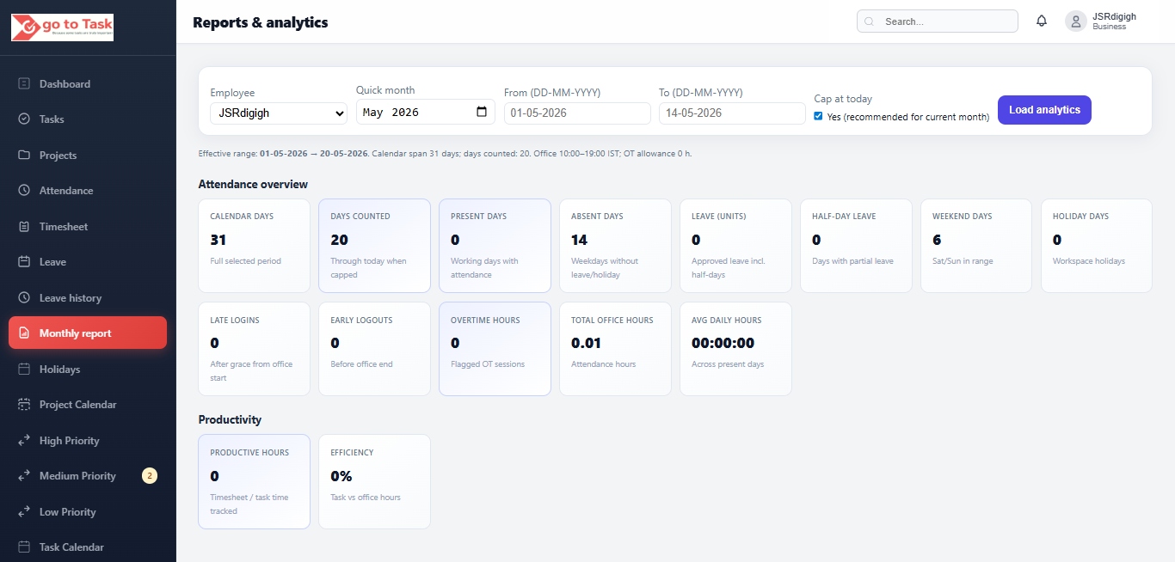Select Monthly report in the sidebar
The height and width of the screenshot is (562, 1175).
click(88, 333)
